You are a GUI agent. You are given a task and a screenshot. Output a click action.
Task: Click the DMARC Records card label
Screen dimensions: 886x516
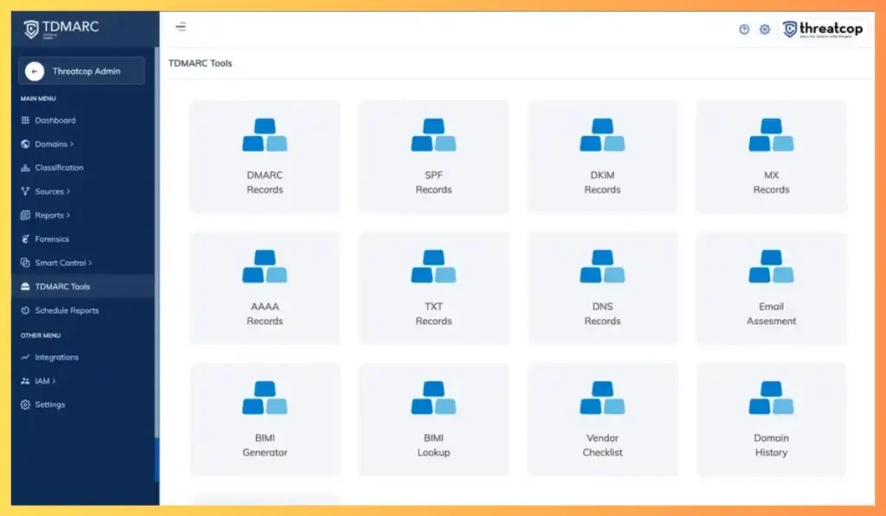tap(265, 182)
